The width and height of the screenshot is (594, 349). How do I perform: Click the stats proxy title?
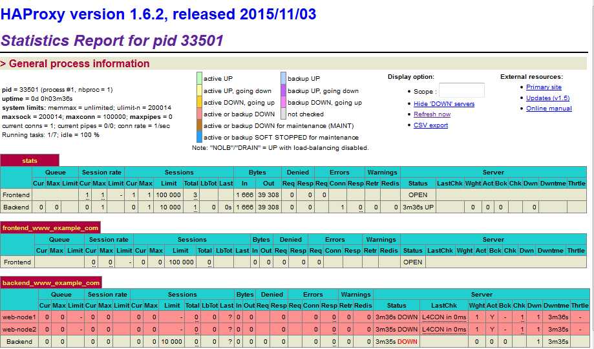point(30,161)
